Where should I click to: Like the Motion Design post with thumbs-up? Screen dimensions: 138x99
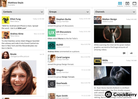[131, 53]
